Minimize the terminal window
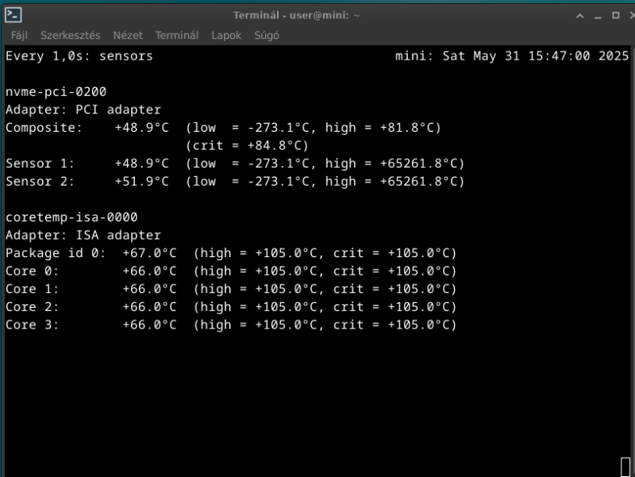Viewport: 635px width, 477px height. [x=598, y=17]
